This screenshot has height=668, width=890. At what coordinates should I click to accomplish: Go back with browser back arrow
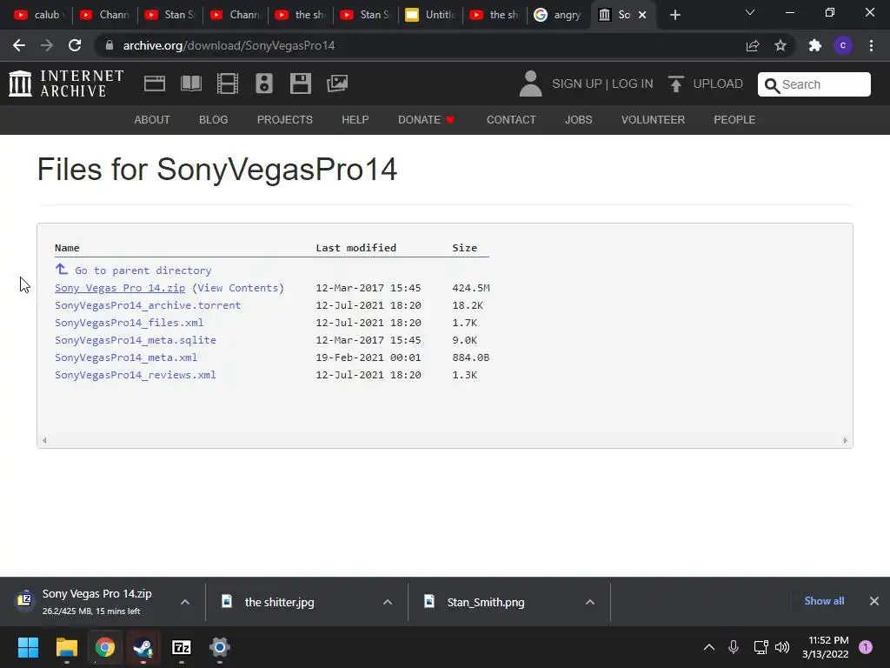(19, 45)
